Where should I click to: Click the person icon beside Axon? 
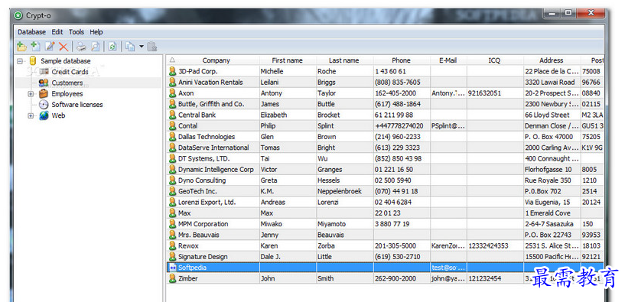(x=172, y=93)
